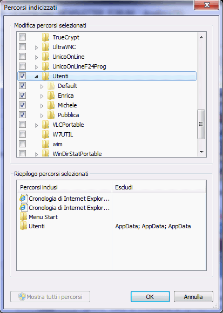Click the Michele folder icon
This screenshot has height=313, width=223.
pos(51,105)
